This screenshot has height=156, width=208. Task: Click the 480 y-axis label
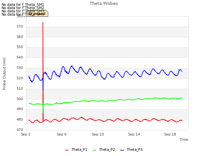pyautogui.click(x=20, y=119)
